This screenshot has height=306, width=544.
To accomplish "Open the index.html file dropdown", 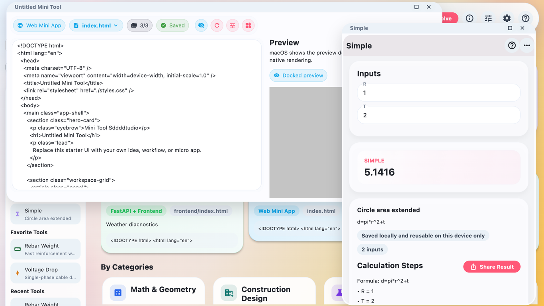I will [x=96, y=25].
